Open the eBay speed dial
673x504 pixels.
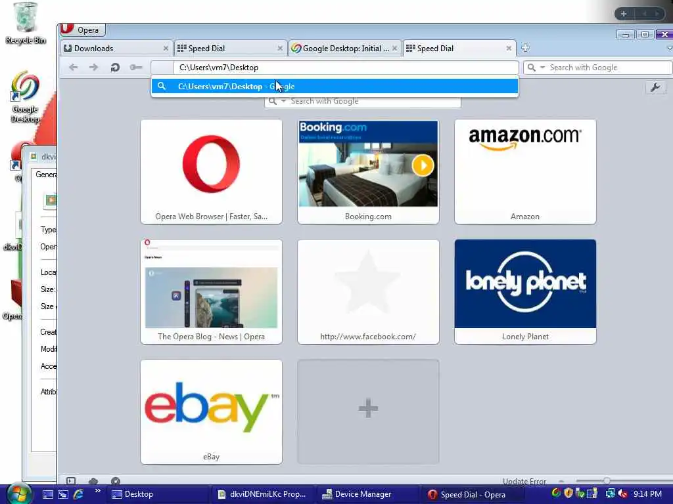[x=211, y=411]
